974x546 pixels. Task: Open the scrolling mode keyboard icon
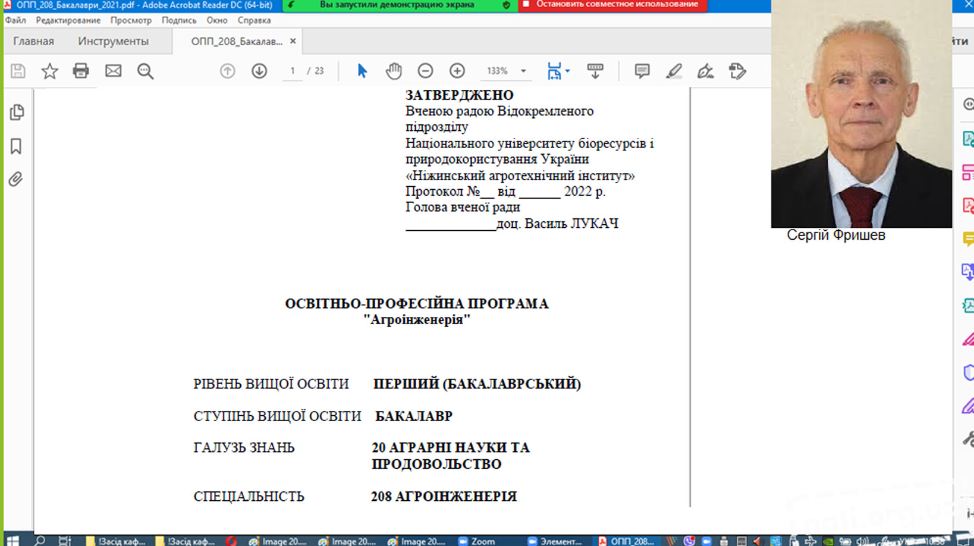595,71
